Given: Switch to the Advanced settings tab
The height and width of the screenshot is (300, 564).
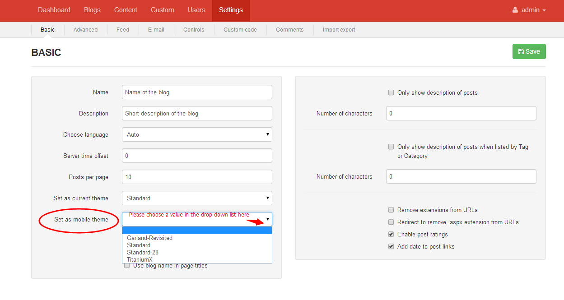Looking at the screenshot, I should [85, 30].
